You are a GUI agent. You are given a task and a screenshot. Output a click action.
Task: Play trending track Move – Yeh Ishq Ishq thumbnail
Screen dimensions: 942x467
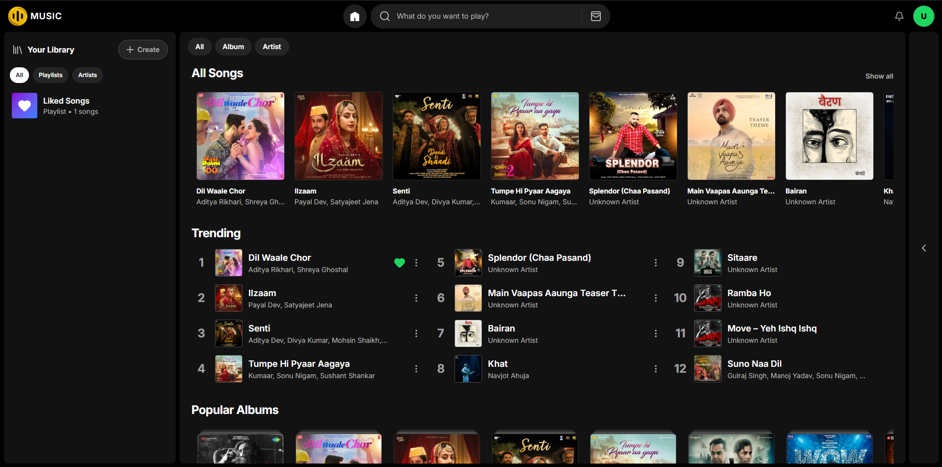coord(708,333)
